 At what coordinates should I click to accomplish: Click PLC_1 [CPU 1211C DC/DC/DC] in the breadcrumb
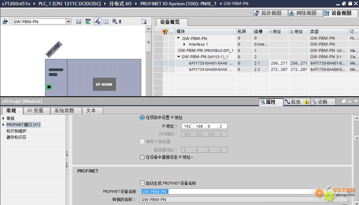coord(70,4)
